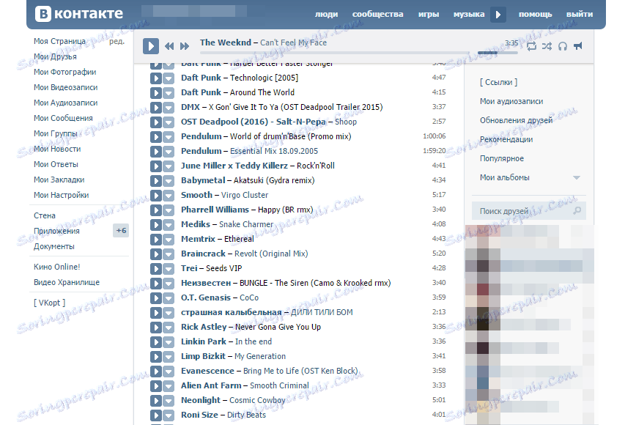Open Мои Аудиозаписи in the sidebar
Screen dimensions: 636x425
[x=66, y=103]
